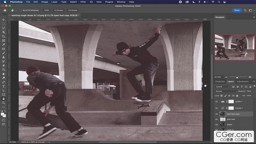Open the Normal blend mode dropdown
Screen dimensions: 256x144
coord(226,91)
